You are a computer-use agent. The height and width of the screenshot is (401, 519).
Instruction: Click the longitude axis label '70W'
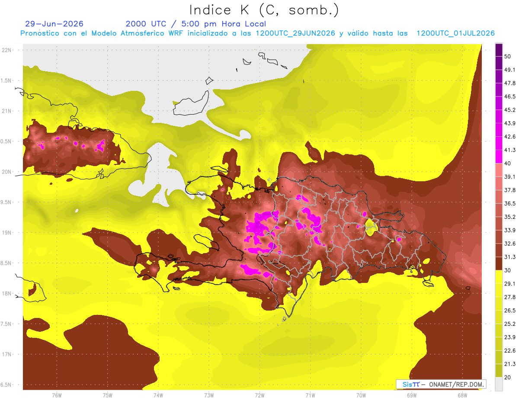click(x=361, y=396)
